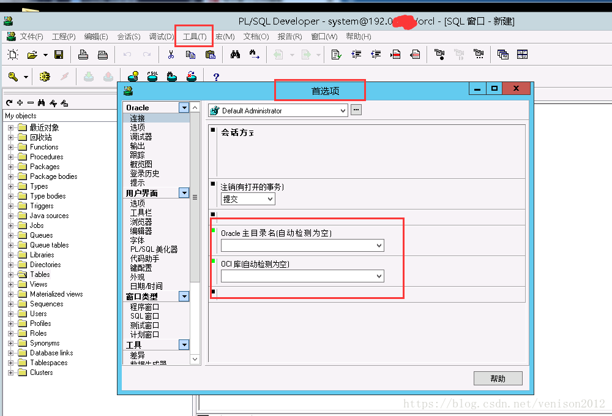Click the Print setup icon

pyautogui.click(x=103, y=55)
